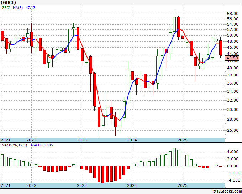Click 2022 on the MACD panel timeline
242x194 pixels.
point(31,186)
